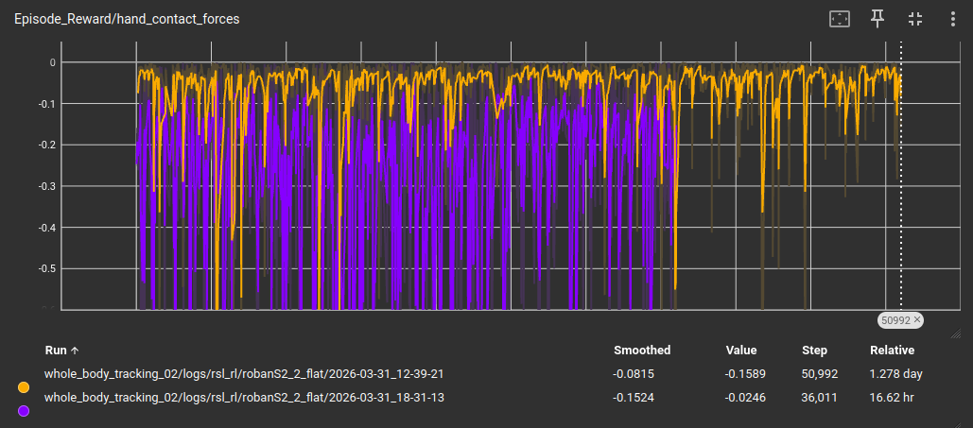The image size is (973, 428).
Task: Click the 36,011 step value cell
Action: click(820, 398)
